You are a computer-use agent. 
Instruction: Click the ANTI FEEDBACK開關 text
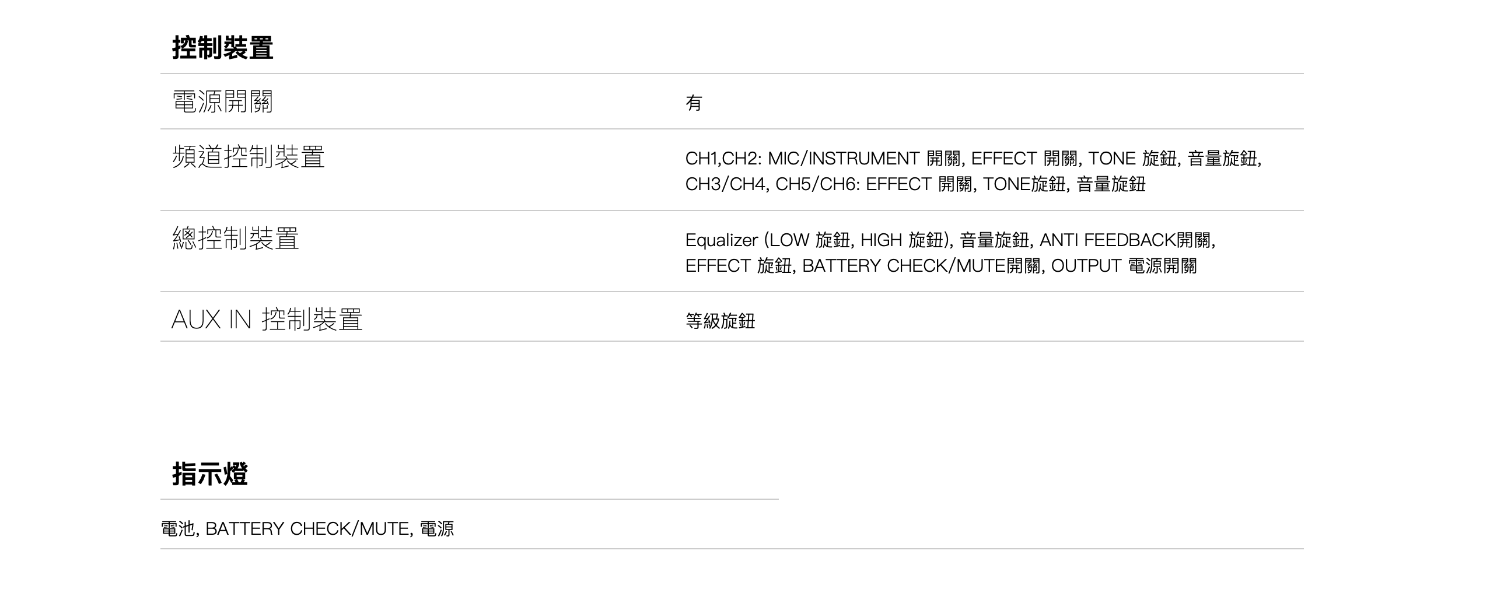pos(1125,240)
